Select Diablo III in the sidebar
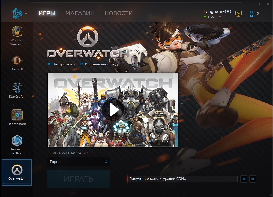Image resolution: width=273 pixels, height=197 pixels. coord(17,63)
